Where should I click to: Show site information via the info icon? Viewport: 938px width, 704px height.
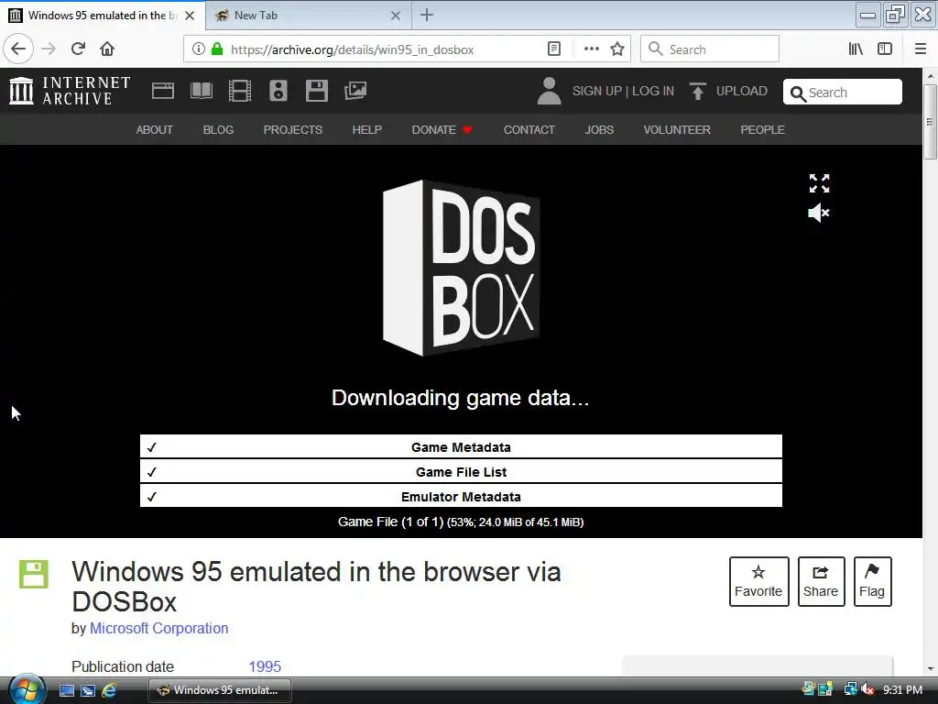(199, 49)
